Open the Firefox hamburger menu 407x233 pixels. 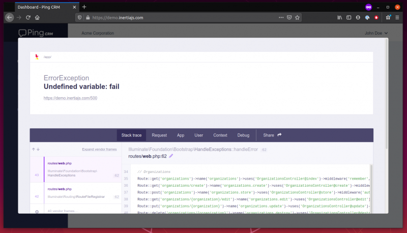[397, 18]
